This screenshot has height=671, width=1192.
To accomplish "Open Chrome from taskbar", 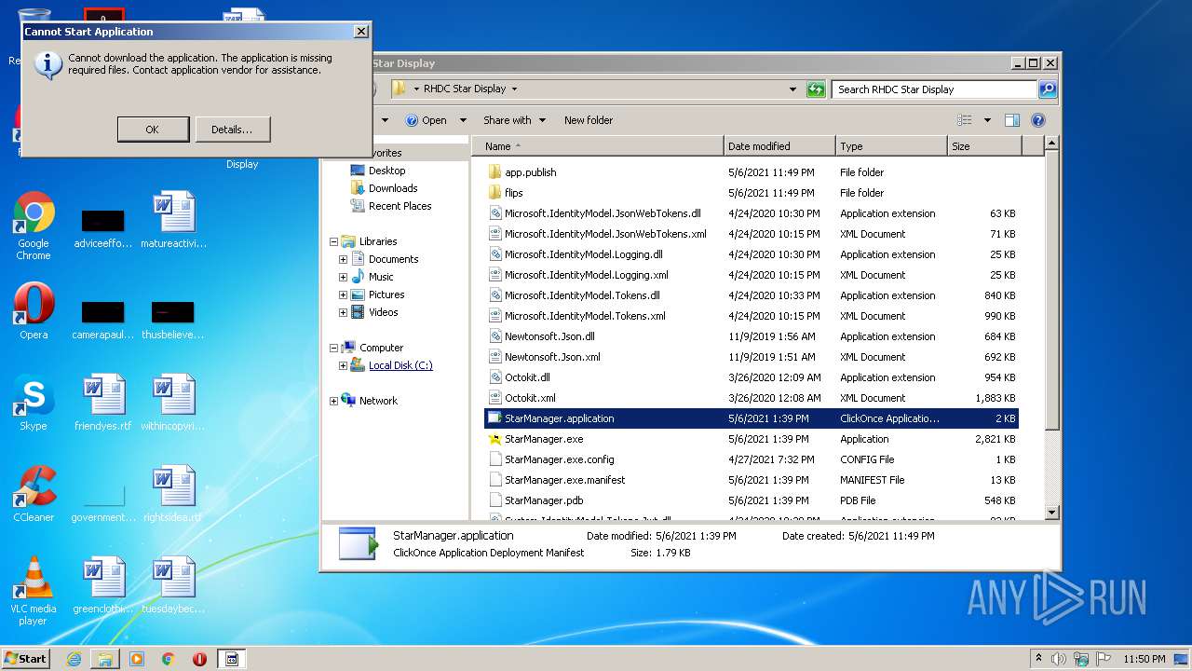I will pyautogui.click(x=169, y=659).
